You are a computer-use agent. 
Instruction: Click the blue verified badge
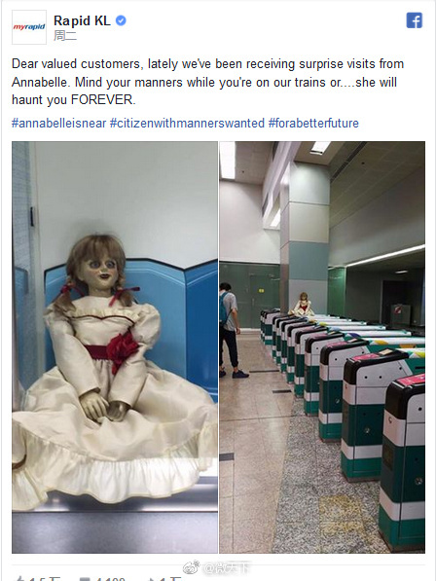tap(121, 20)
